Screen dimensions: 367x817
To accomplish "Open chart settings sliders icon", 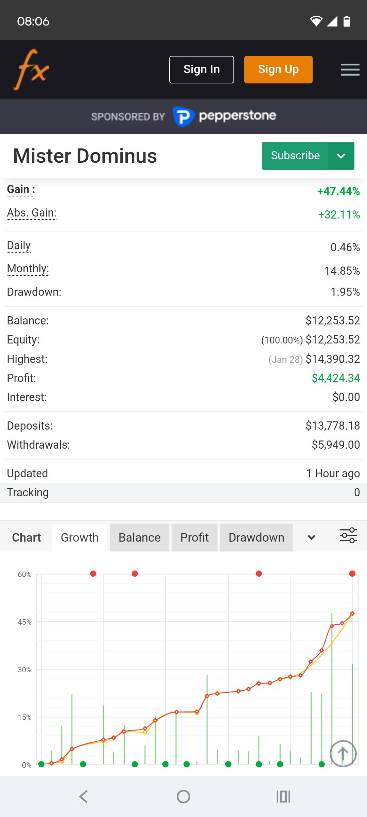I will 348,535.
